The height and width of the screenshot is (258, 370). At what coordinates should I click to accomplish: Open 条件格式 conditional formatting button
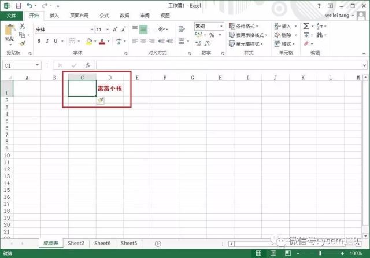(243, 26)
